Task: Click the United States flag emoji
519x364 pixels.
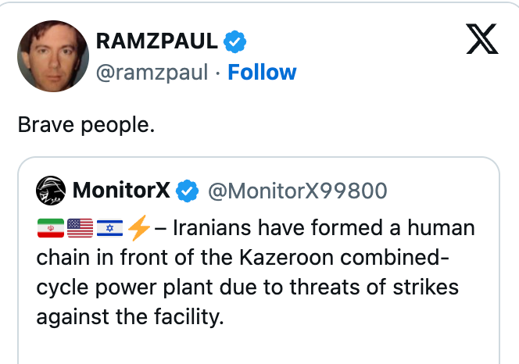Action: pyautogui.click(x=80, y=228)
